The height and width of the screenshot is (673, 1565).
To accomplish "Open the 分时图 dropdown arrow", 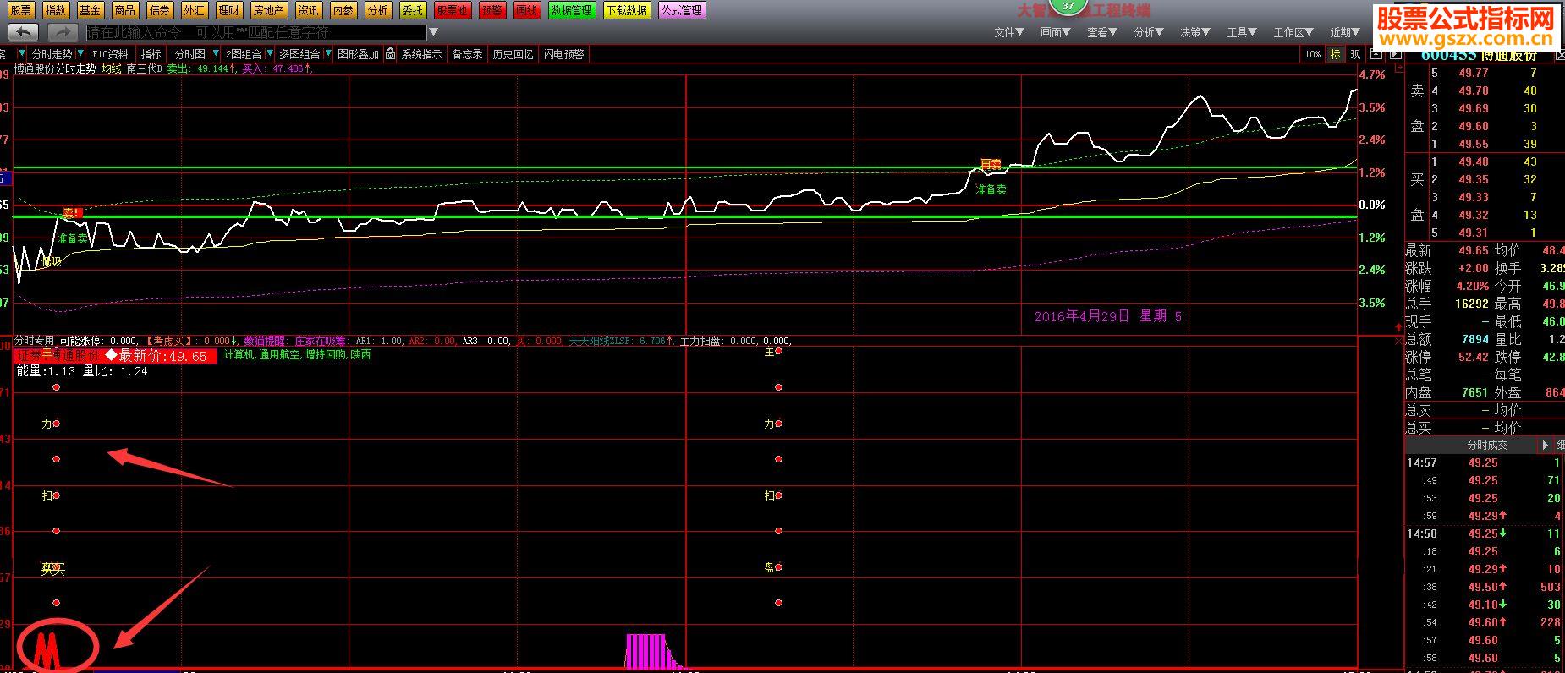I will [x=213, y=54].
